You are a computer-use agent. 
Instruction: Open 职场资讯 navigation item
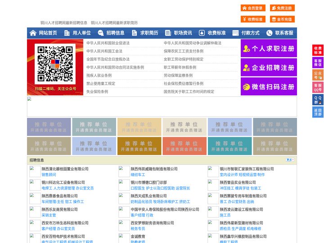[x=183, y=33]
